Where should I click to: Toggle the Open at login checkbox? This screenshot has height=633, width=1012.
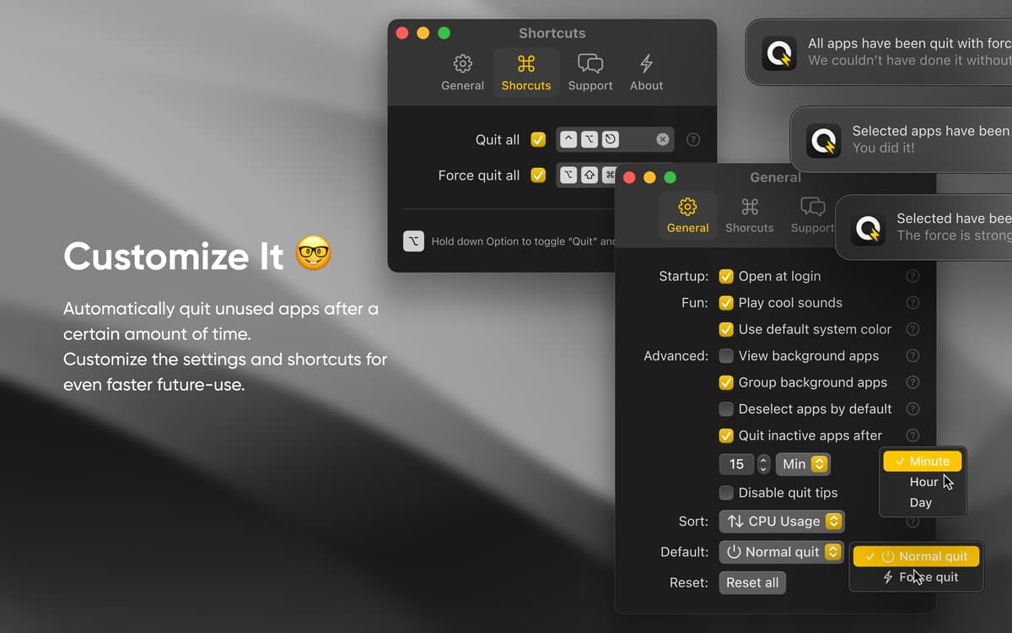click(x=725, y=276)
